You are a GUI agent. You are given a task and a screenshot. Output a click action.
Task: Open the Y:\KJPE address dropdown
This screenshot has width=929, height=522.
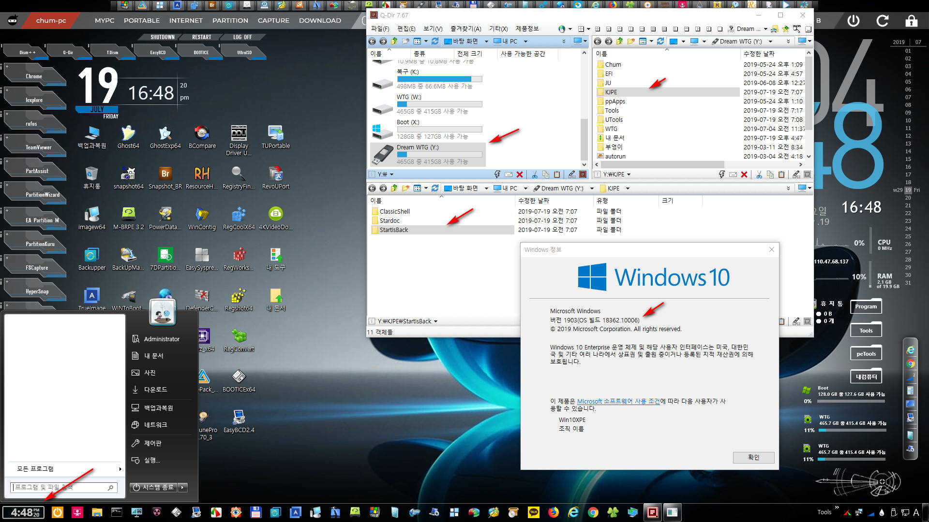[629, 174]
